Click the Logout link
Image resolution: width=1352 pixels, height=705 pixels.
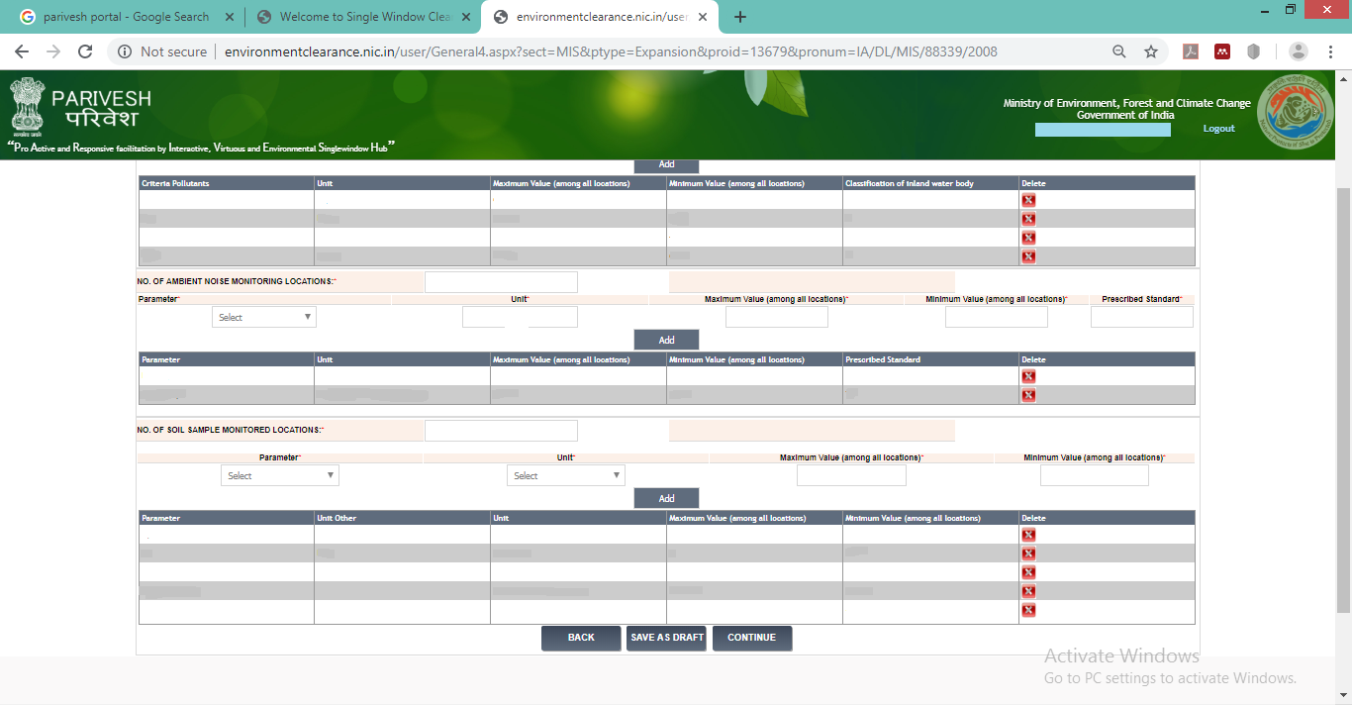click(1218, 129)
